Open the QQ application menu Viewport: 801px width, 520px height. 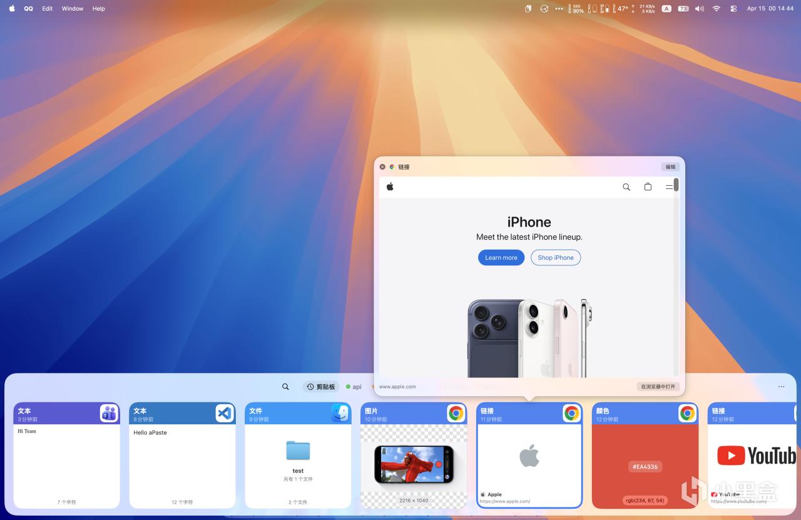[x=29, y=9]
